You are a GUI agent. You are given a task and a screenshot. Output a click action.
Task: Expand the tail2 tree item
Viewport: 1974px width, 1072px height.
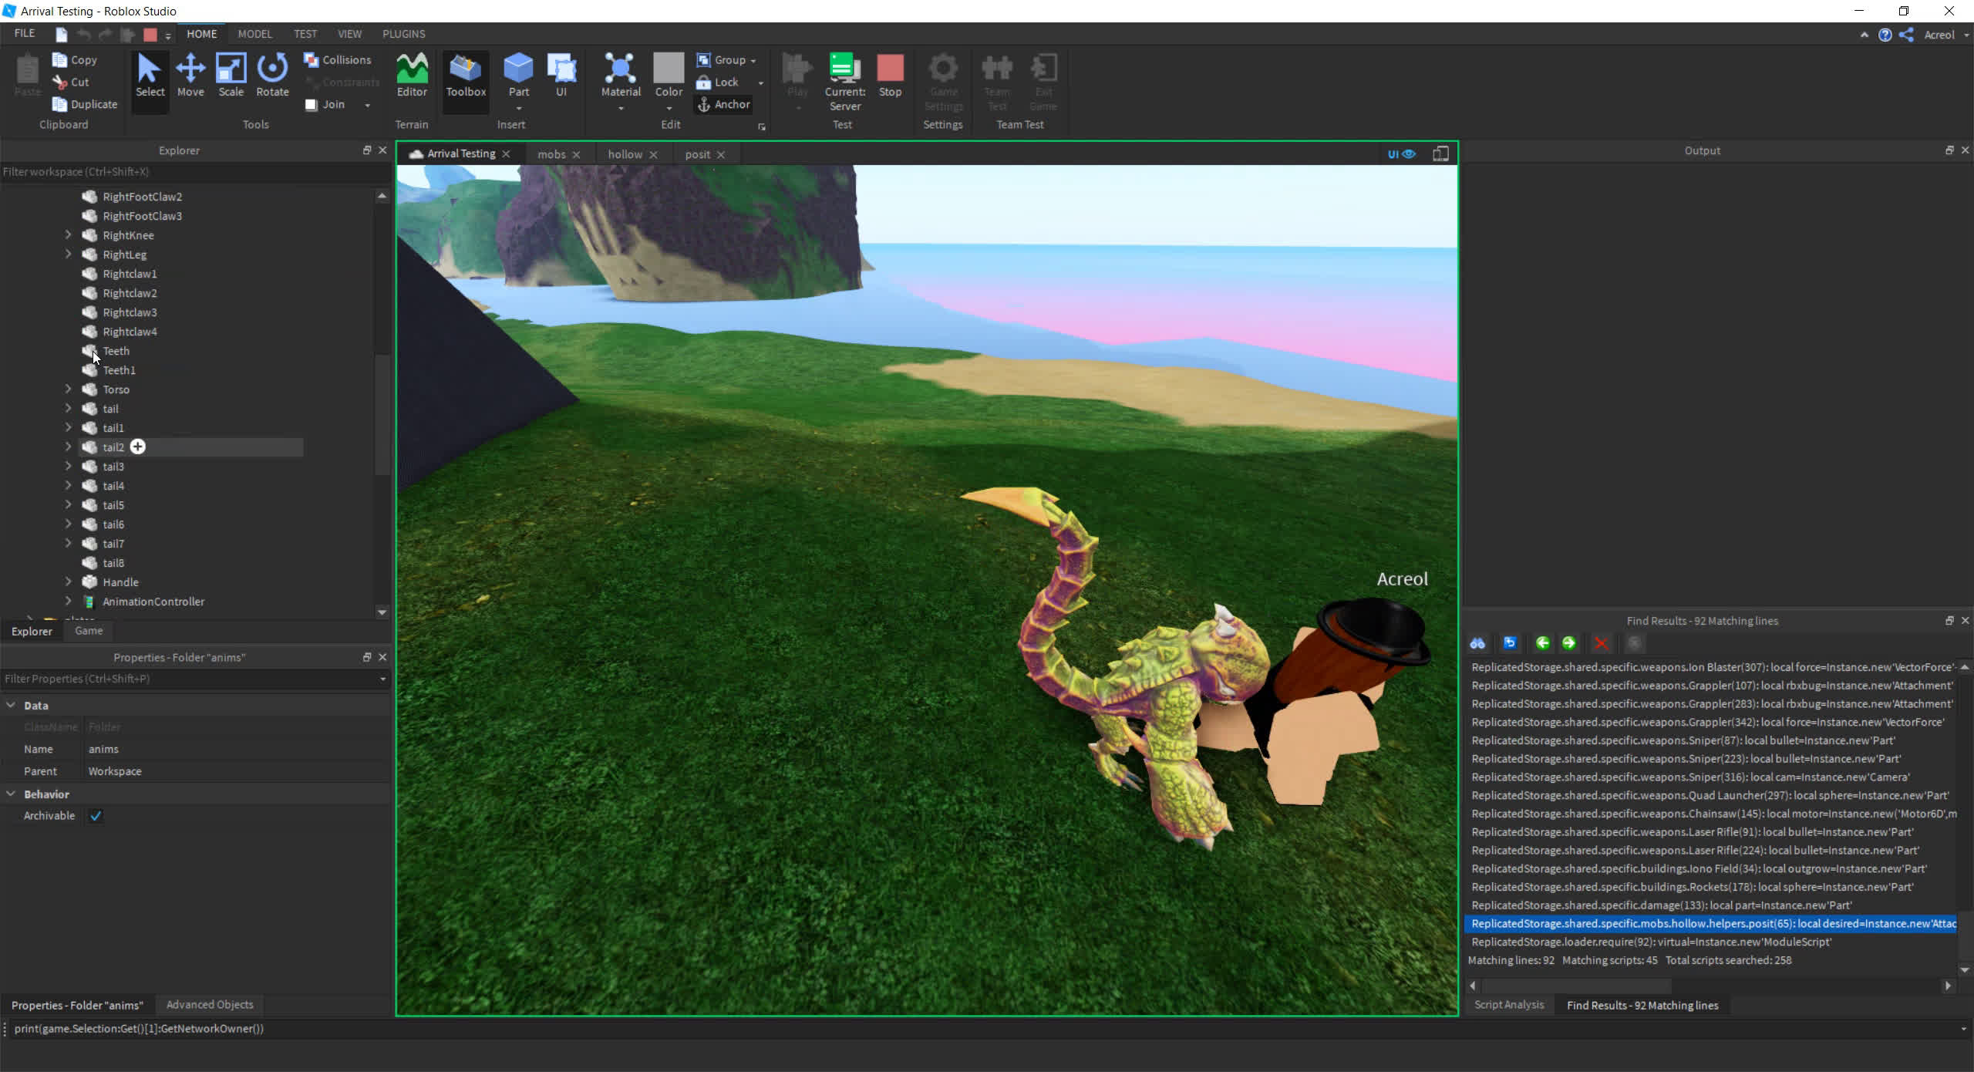67,447
